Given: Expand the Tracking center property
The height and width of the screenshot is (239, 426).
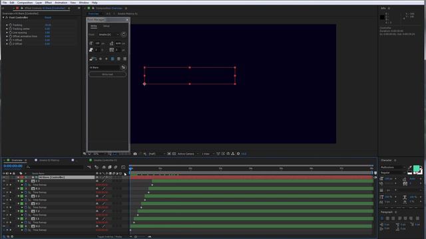Looking at the screenshot, I should click(7, 29).
